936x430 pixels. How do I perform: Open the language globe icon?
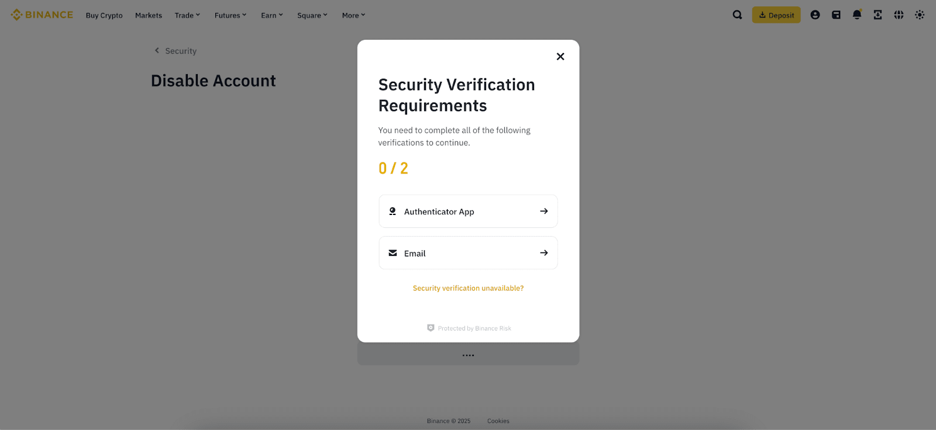pos(899,15)
